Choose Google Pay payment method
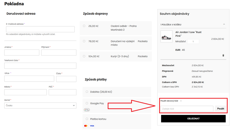233x130 pixels. point(87,103)
